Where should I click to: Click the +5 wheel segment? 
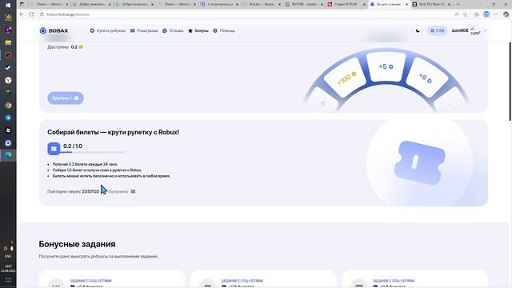click(386, 66)
